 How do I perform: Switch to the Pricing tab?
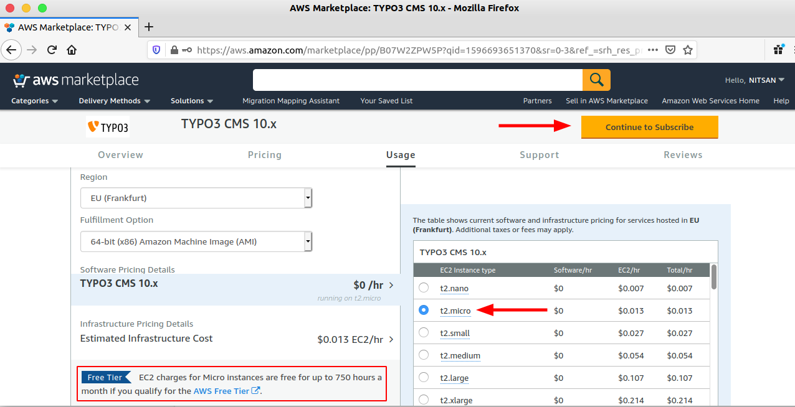[x=264, y=155]
